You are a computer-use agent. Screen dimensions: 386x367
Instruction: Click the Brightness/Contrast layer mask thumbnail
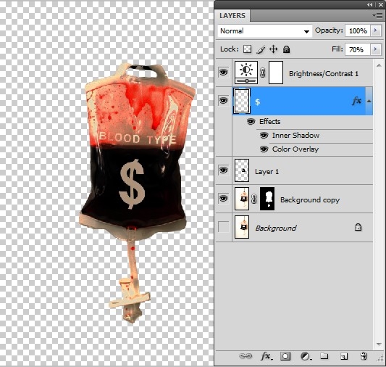point(276,73)
